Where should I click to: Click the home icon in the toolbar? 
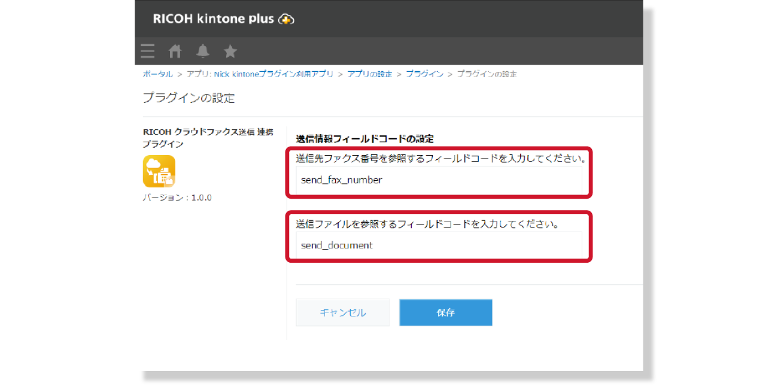coord(175,51)
